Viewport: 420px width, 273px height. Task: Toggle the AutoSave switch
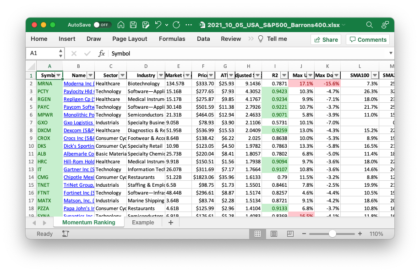pyautogui.click(x=102, y=25)
